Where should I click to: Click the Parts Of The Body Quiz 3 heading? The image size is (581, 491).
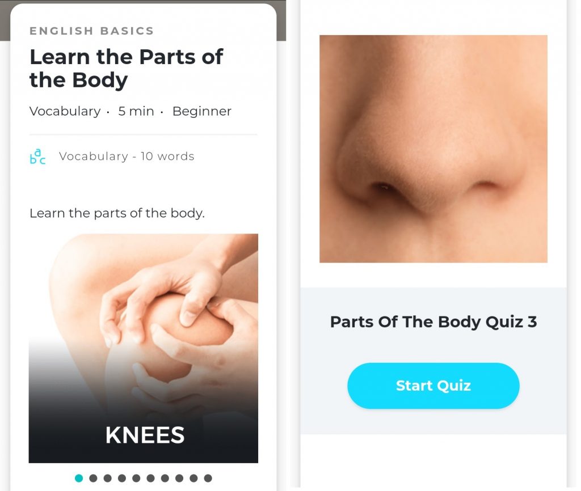pyautogui.click(x=433, y=322)
